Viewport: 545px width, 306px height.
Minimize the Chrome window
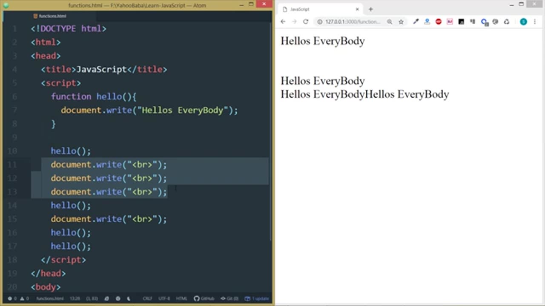pyautogui.click(x=512, y=4)
